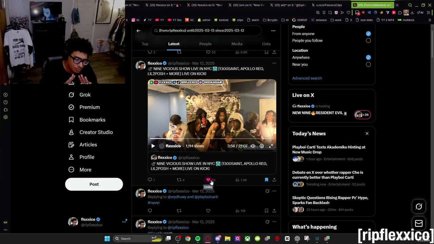This screenshot has width=434, height=244.
Task: Select Anywhere location radio option
Action: click(x=368, y=57)
